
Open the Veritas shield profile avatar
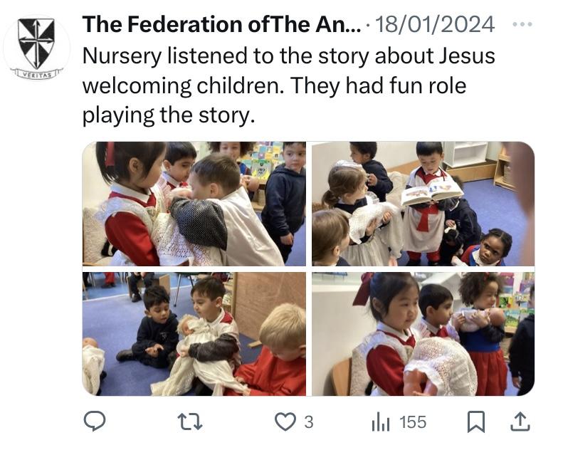pyautogui.click(x=36, y=48)
